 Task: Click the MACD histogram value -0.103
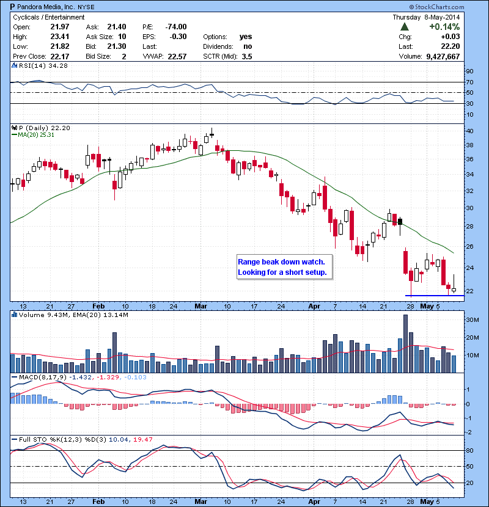(x=135, y=377)
